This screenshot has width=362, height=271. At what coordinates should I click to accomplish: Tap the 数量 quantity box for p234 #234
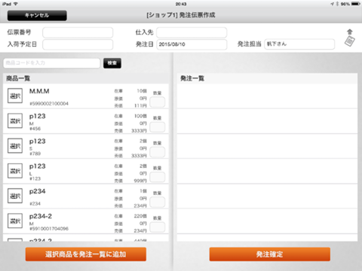pos(158,202)
